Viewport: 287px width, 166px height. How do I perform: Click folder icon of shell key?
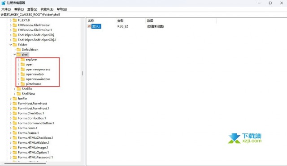click(x=19, y=54)
